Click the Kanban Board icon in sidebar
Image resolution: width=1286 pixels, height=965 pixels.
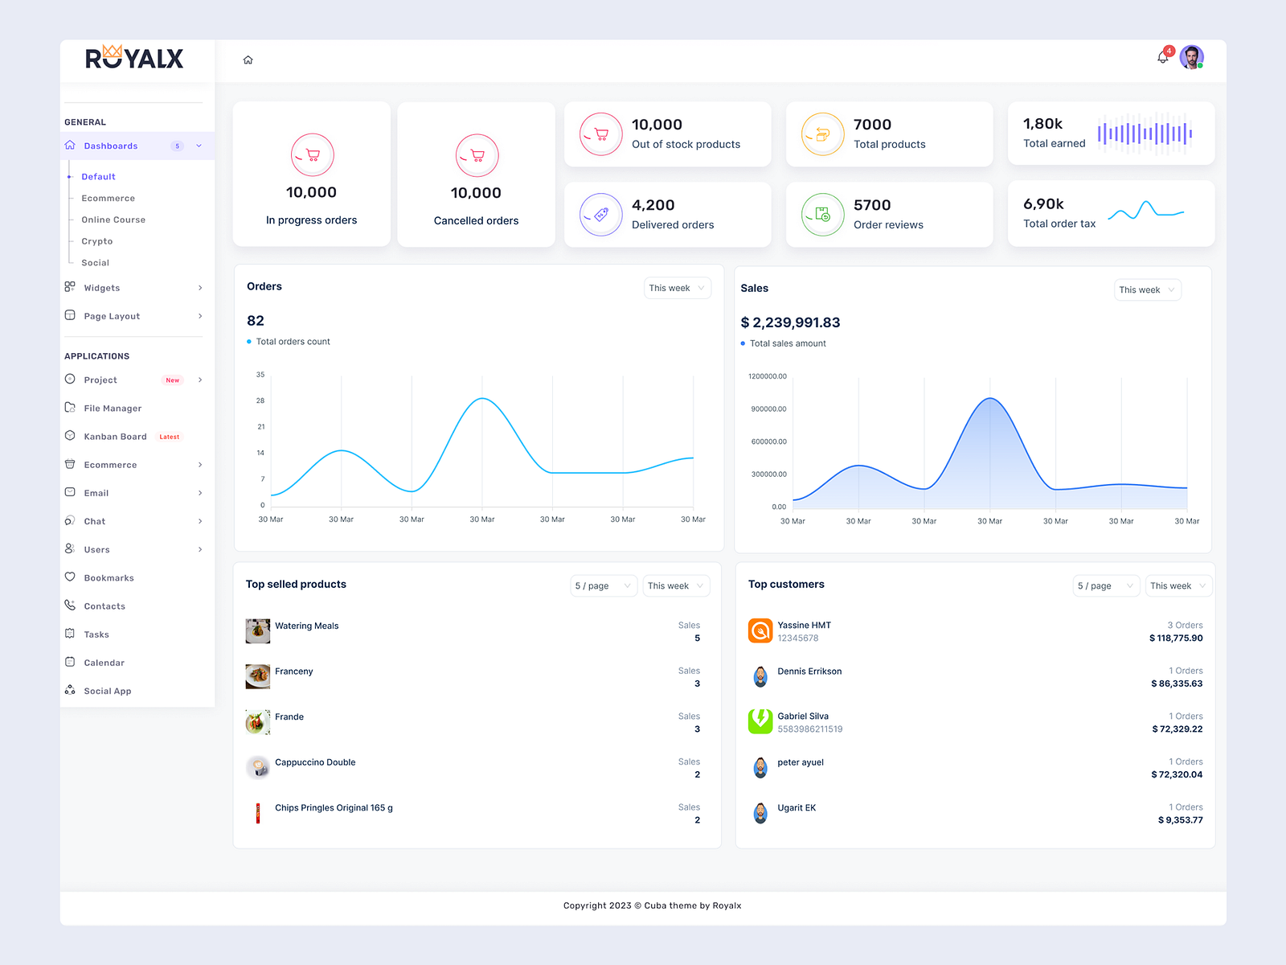coord(71,436)
